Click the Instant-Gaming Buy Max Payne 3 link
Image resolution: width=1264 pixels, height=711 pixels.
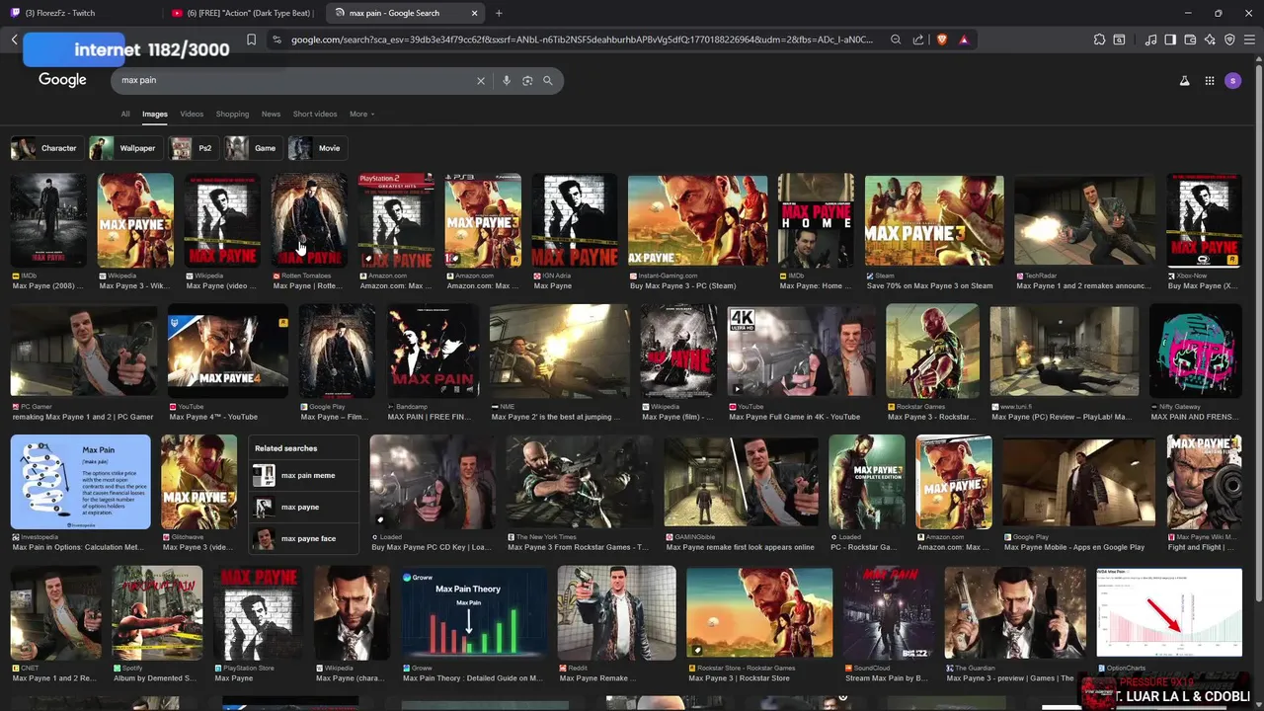682,286
